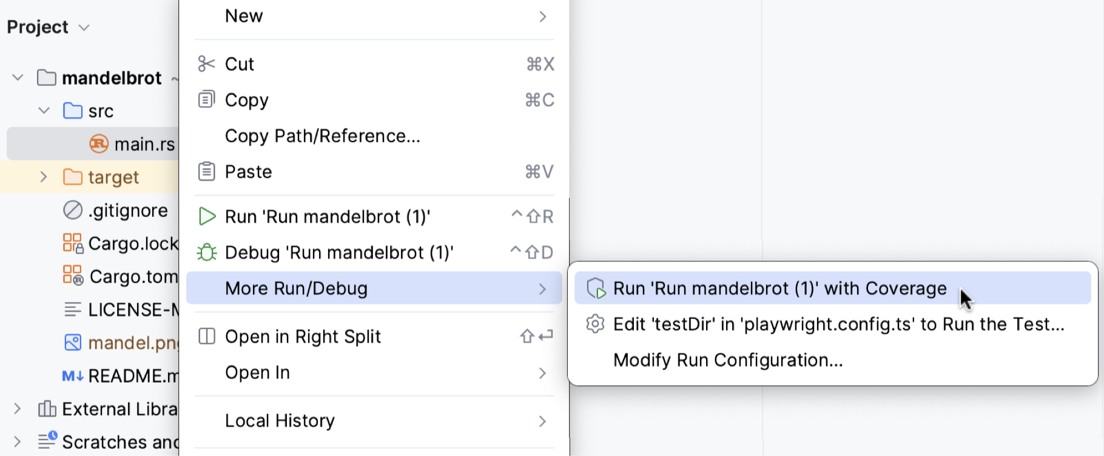Select the .gitignore file in tree
The image size is (1104, 456).
tap(127, 210)
